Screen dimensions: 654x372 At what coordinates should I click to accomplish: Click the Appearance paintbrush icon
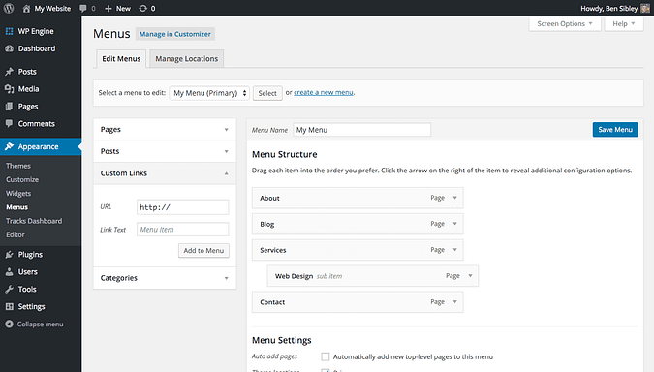pos(9,147)
